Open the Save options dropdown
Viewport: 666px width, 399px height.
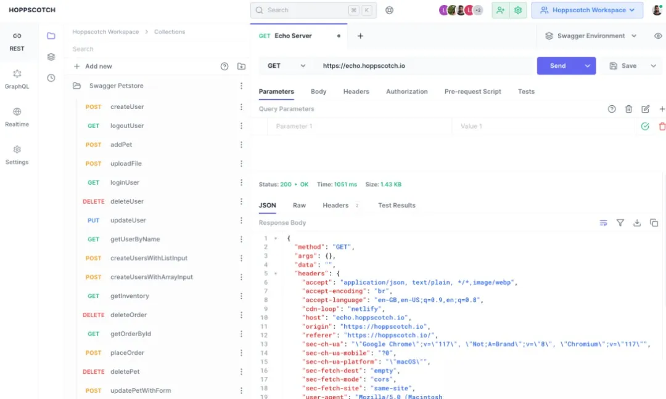pyautogui.click(x=653, y=66)
